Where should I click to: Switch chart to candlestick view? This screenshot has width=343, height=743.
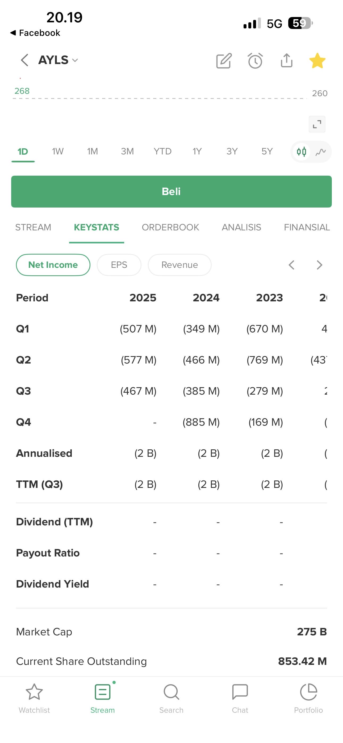[302, 152]
